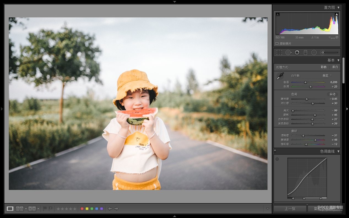
Task: Open the white balance 自定 preset dropdown
Action: (x=327, y=75)
